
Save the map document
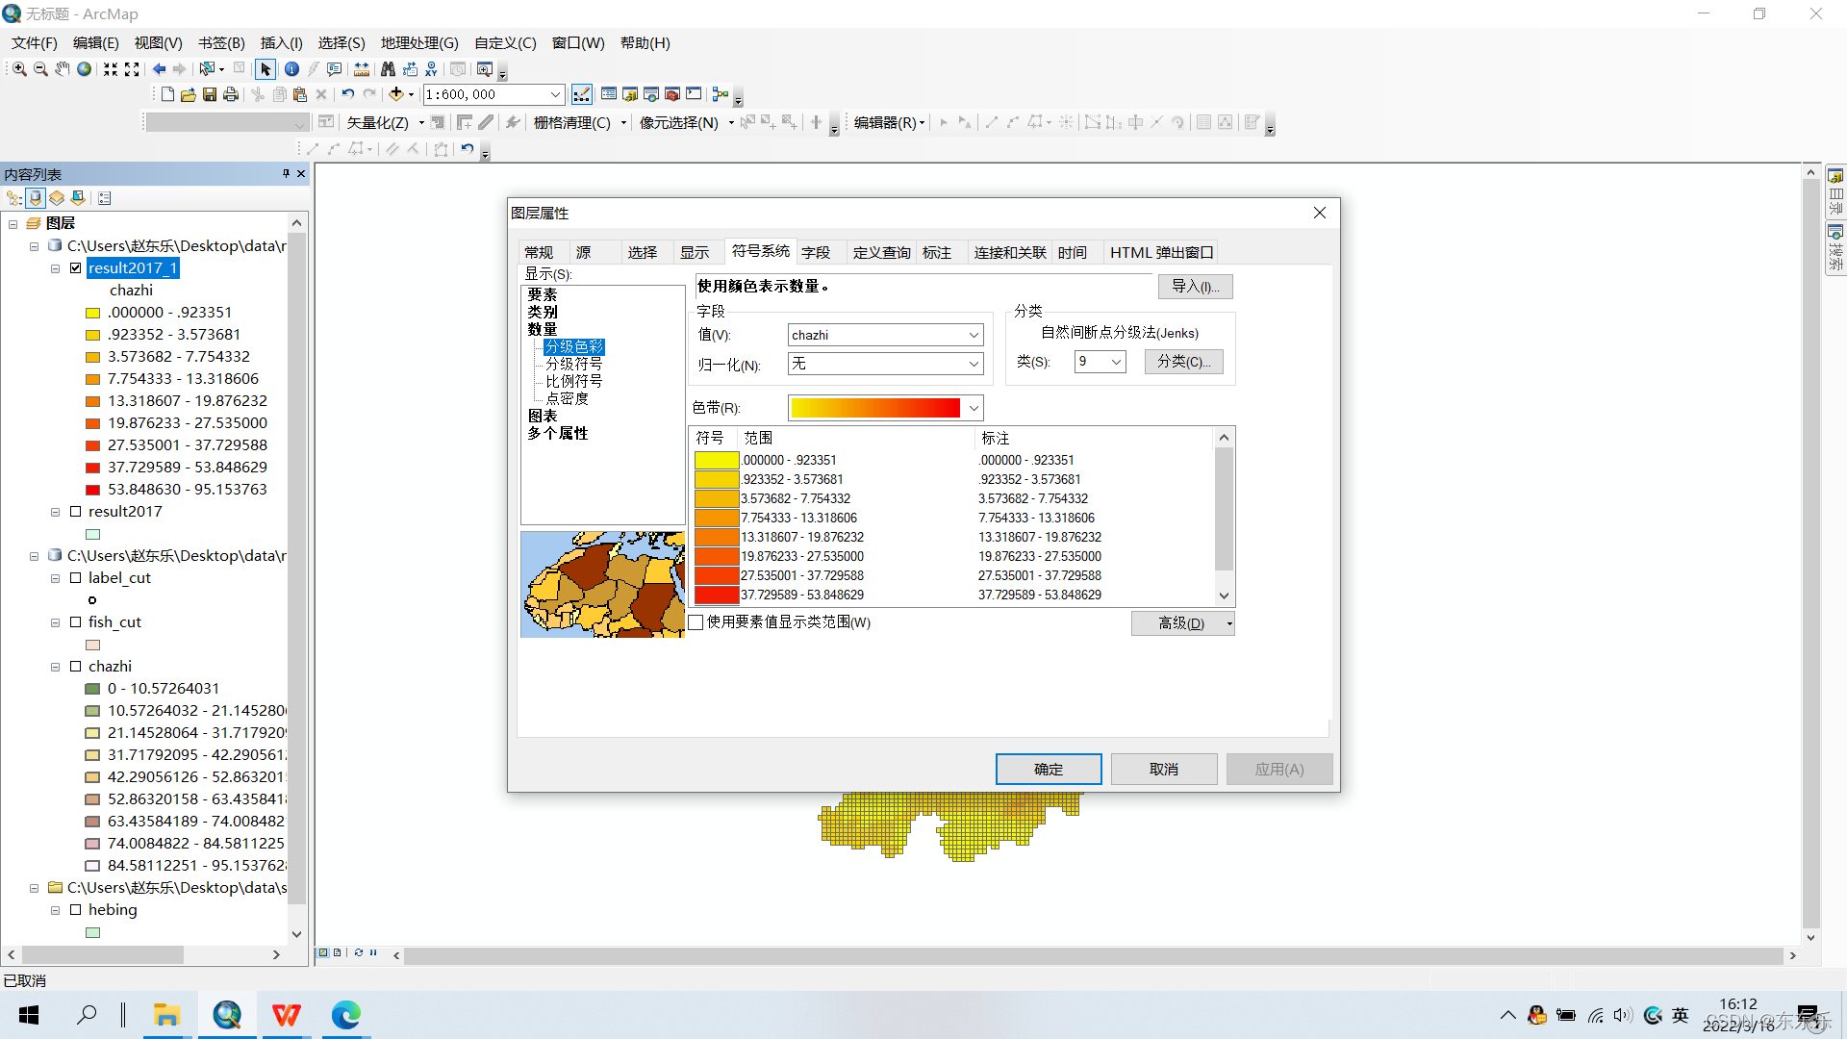pyautogui.click(x=210, y=94)
